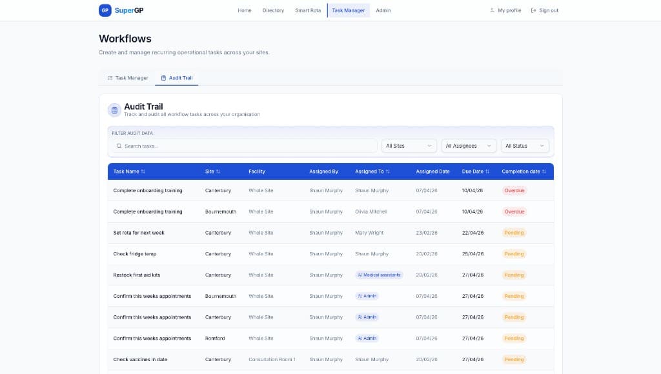Viewport: 661px width, 374px height.
Task: Sort by Completion date arrows icon
Action: pyautogui.click(x=544, y=172)
